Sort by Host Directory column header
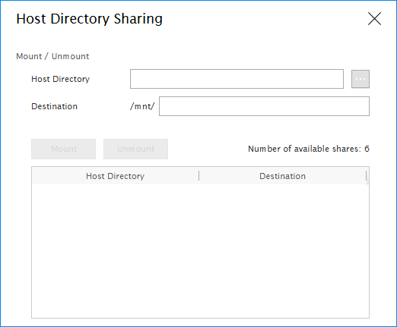 pyautogui.click(x=116, y=176)
